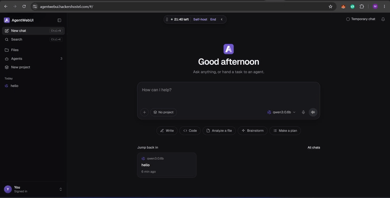Open notifications bell

(383, 19)
